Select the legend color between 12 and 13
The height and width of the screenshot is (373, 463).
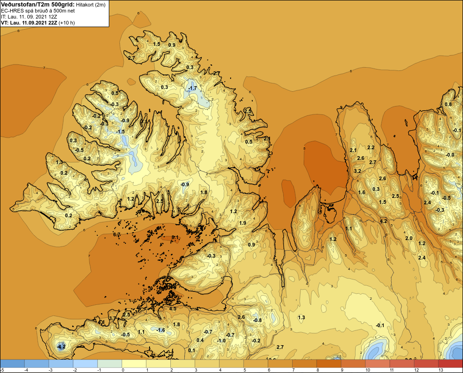(426, 363)
